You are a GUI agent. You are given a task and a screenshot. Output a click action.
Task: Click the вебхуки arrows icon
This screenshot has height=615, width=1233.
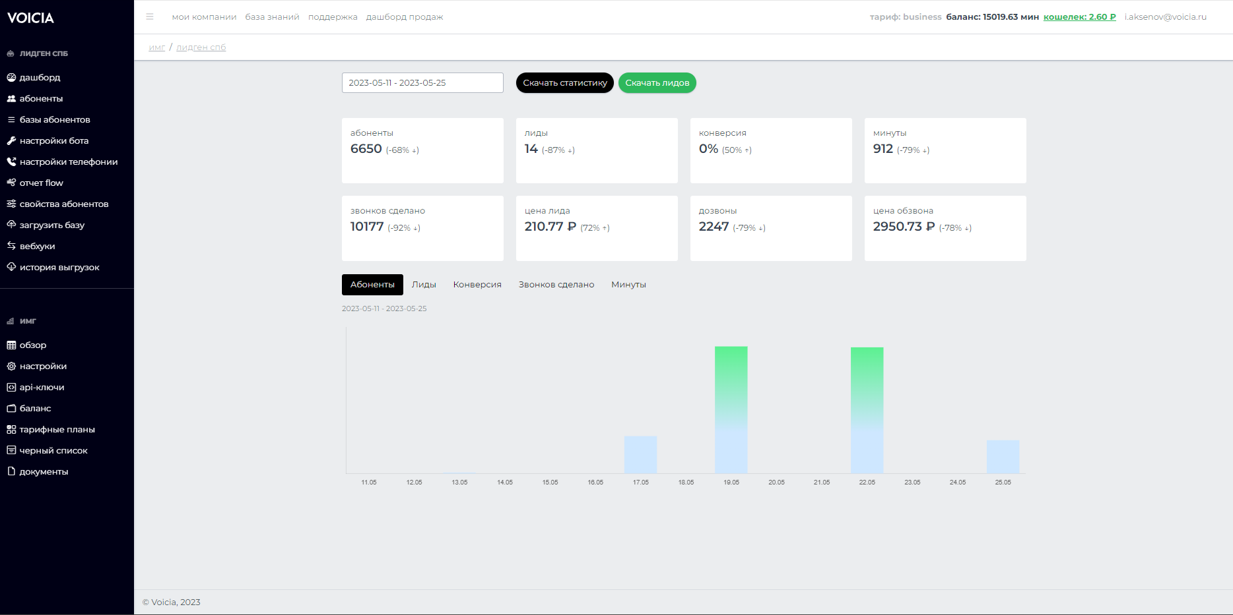[x=11, y=246]
